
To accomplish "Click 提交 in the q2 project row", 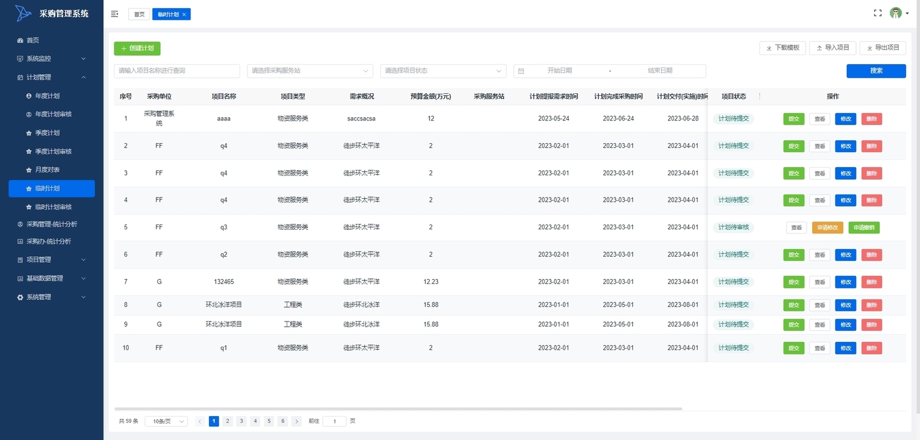I will click(x=794, y=255).
